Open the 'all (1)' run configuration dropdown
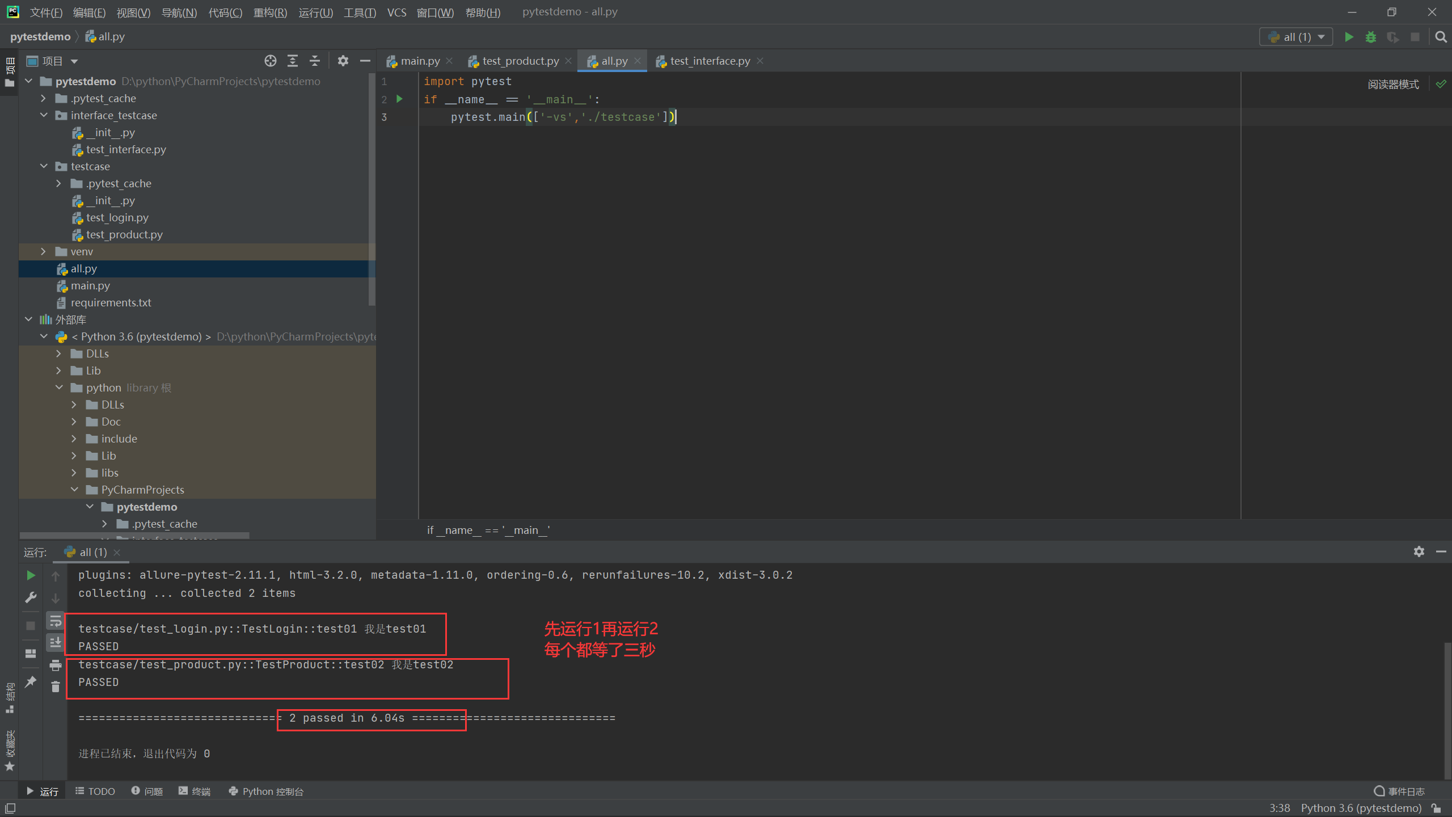This screenshot has height=817, width=1452. click(x=1295, y=37)
